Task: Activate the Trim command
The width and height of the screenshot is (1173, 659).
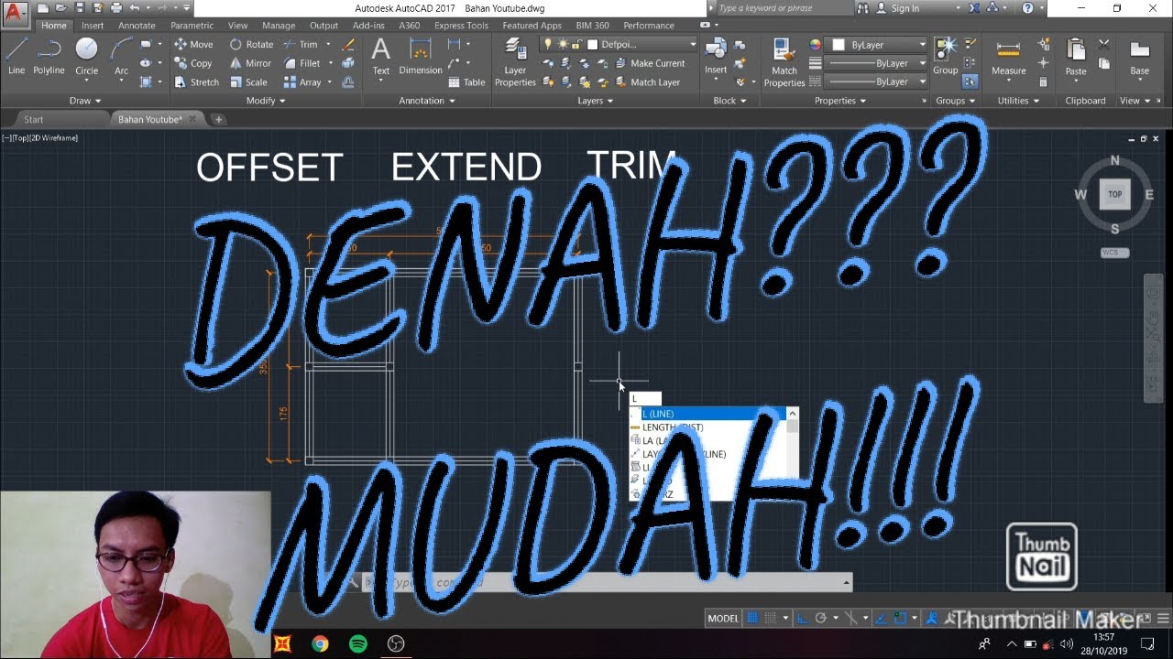Action: point(301,44)
